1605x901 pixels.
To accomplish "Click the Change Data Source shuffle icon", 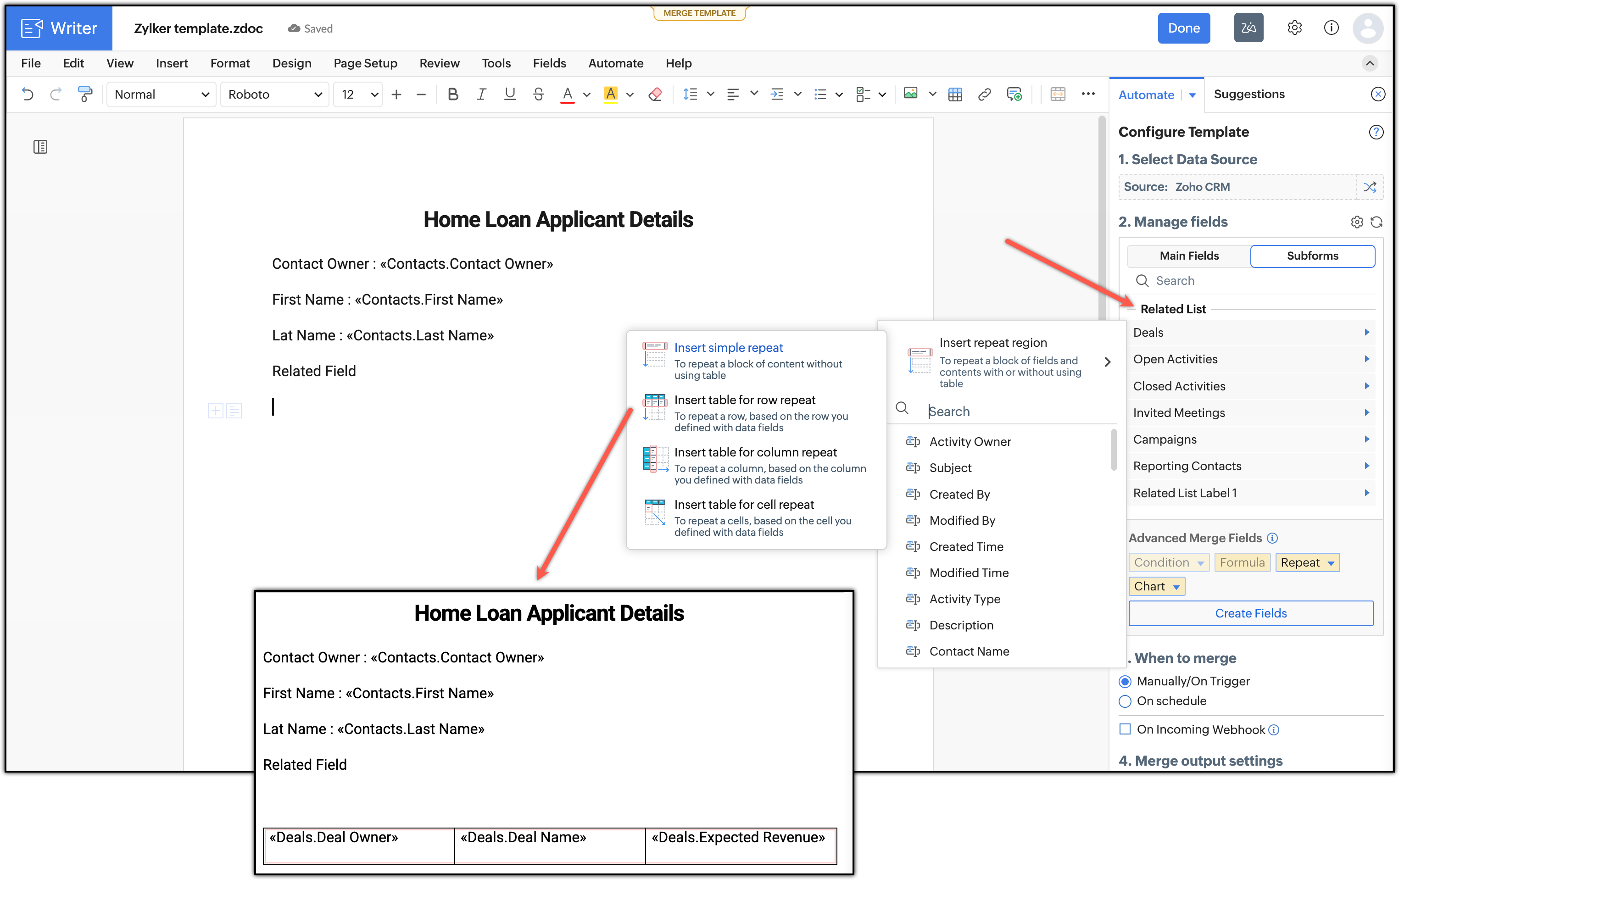I will (x=1370, y=187).
